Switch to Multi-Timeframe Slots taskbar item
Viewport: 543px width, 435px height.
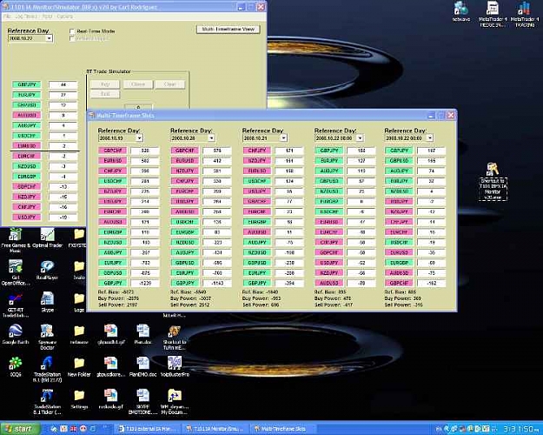tap(283, 429)
